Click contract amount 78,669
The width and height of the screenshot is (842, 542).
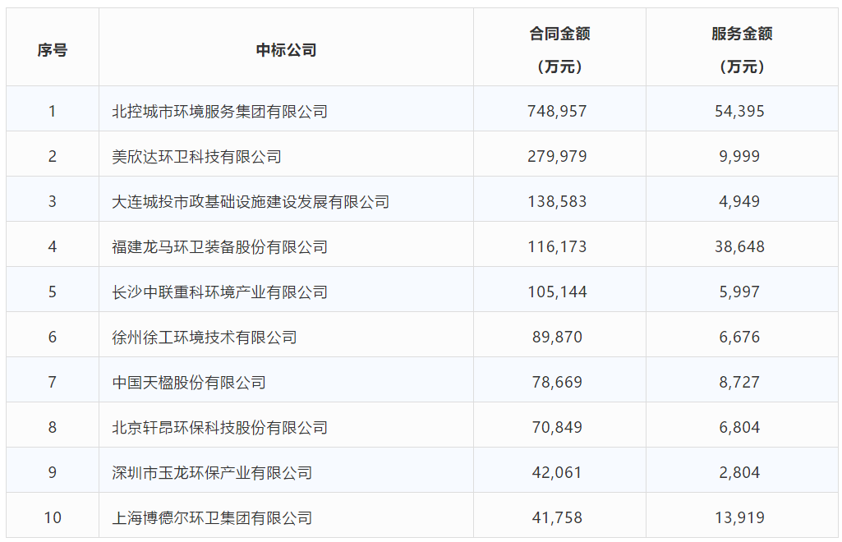pos(558,382)
